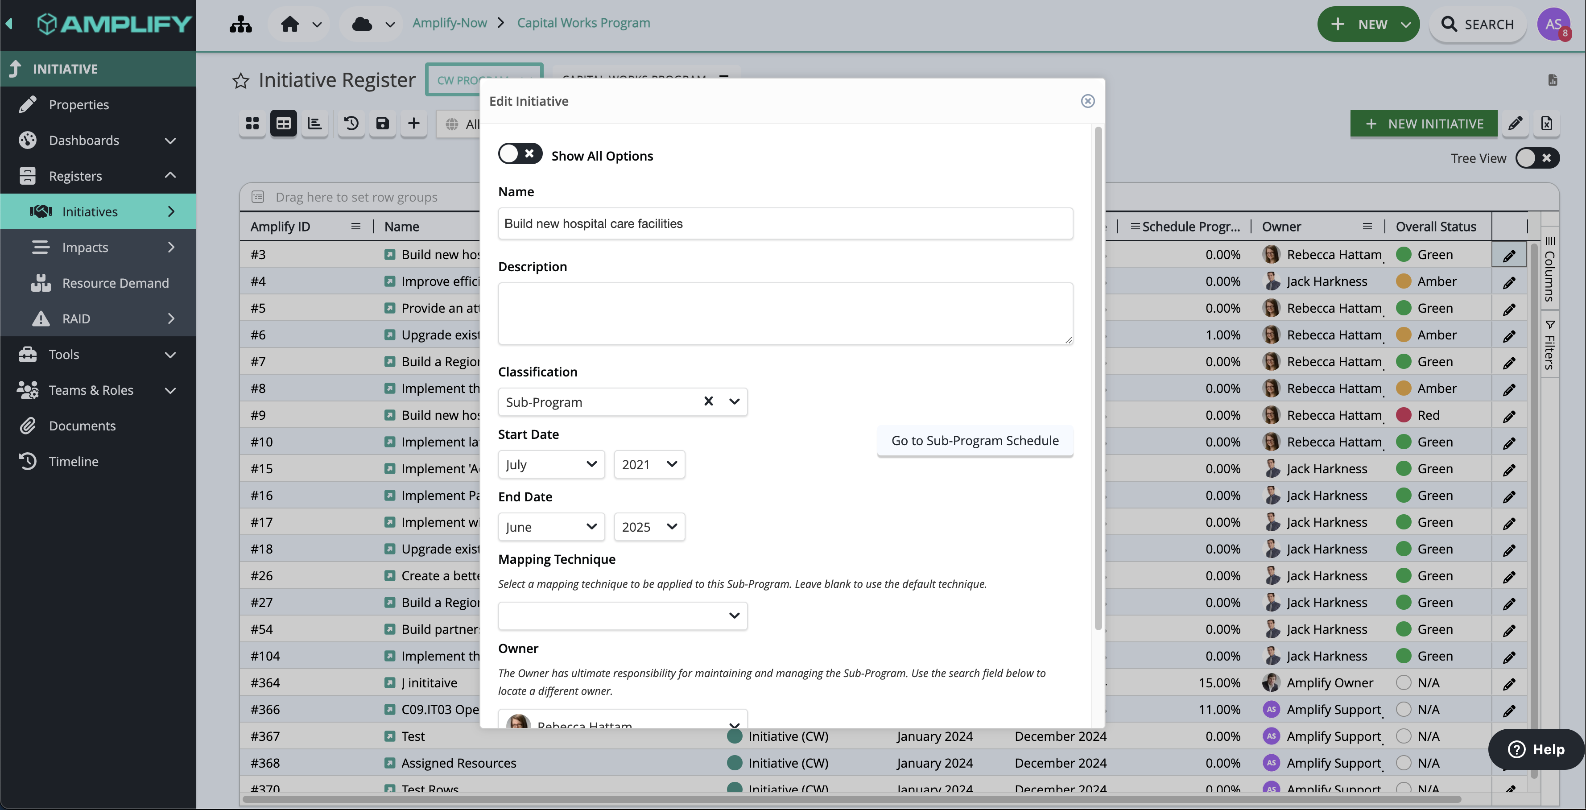1586x810 pixels.
Task: Open the hierarchy tree icon
Action: (x=240, y=24)
